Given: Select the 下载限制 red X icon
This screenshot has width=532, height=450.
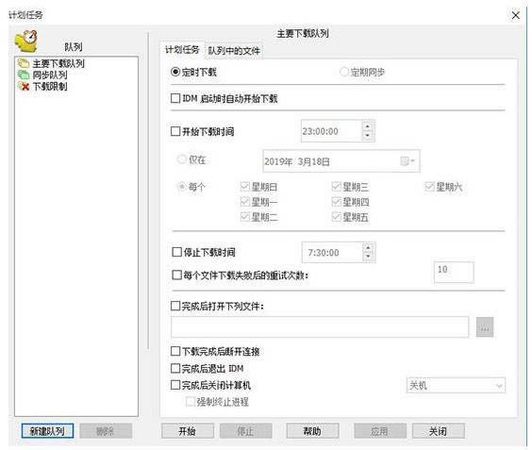Looking at the screenshot, I should click(24, 86).
